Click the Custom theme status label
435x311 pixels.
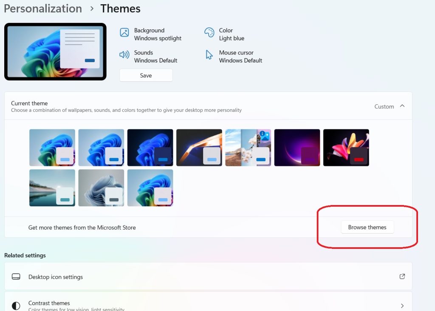(384, 106)
